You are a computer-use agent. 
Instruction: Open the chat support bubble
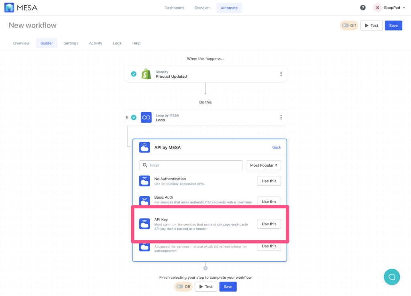click(x=392, y=277)
